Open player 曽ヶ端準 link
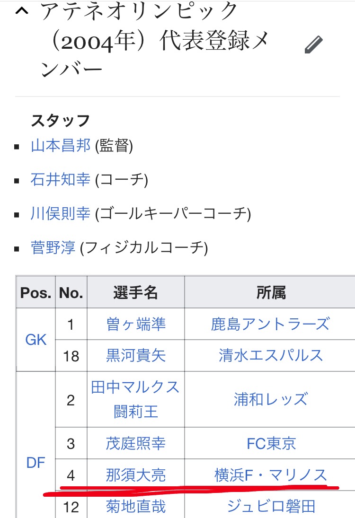 click(x=136, y=324)
